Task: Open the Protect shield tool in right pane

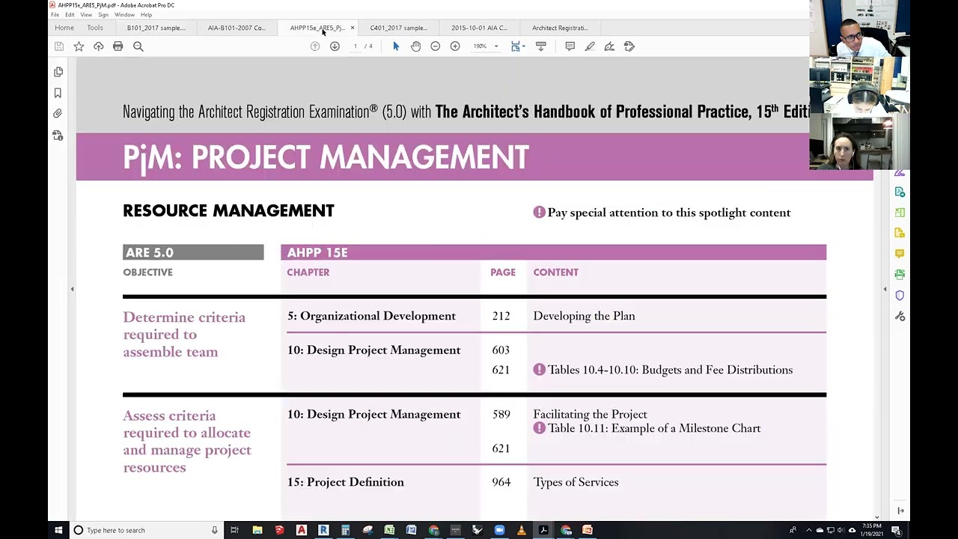Action: 900,296
